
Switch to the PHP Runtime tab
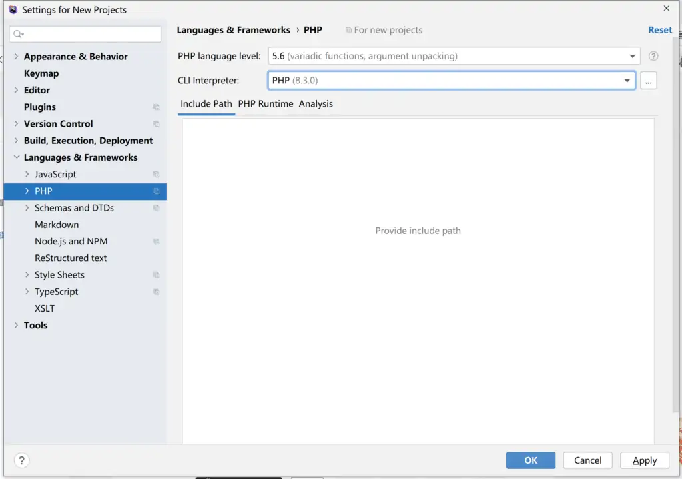click(265, 104)
